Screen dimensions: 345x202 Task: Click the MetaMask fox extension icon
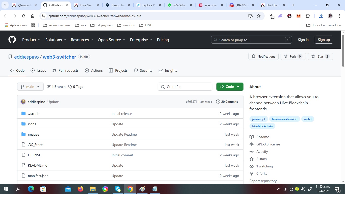299,16
